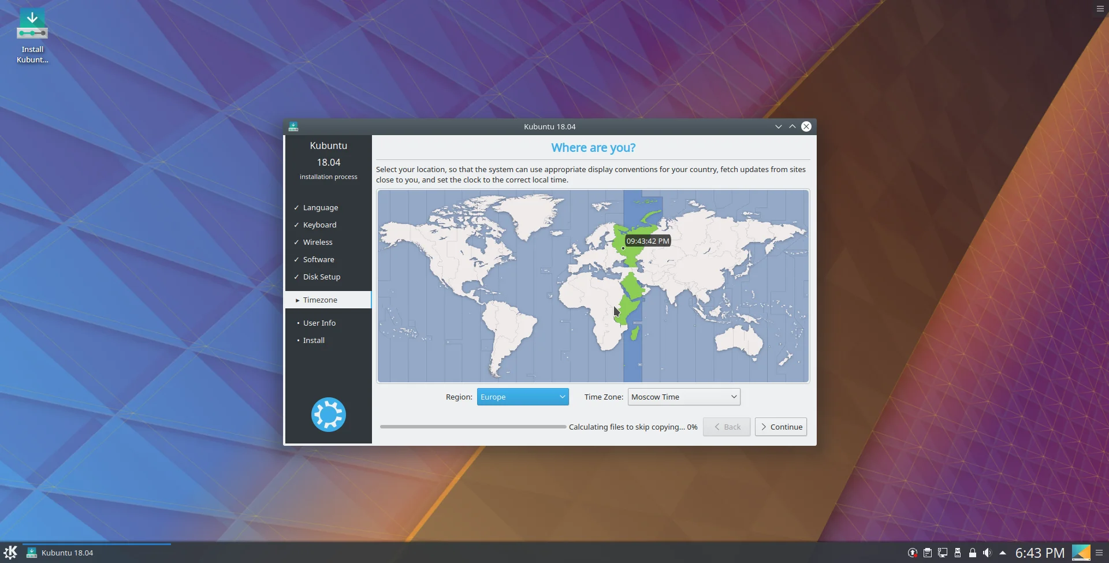Open the audio volume tray icon
This screenshot has height=563, width=1109.
pyautogui.click(x=988, y=553)
